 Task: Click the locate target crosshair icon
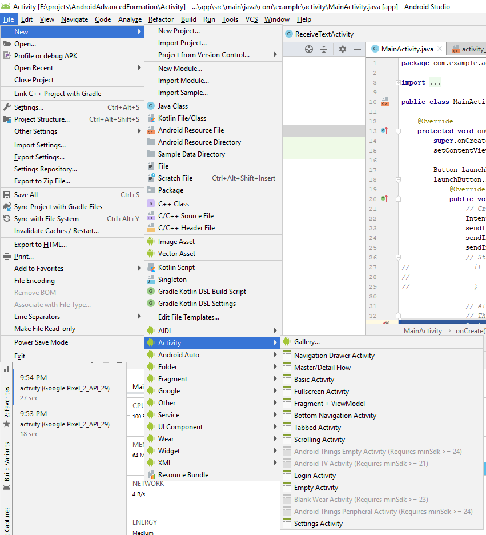(x=309, y=49)
